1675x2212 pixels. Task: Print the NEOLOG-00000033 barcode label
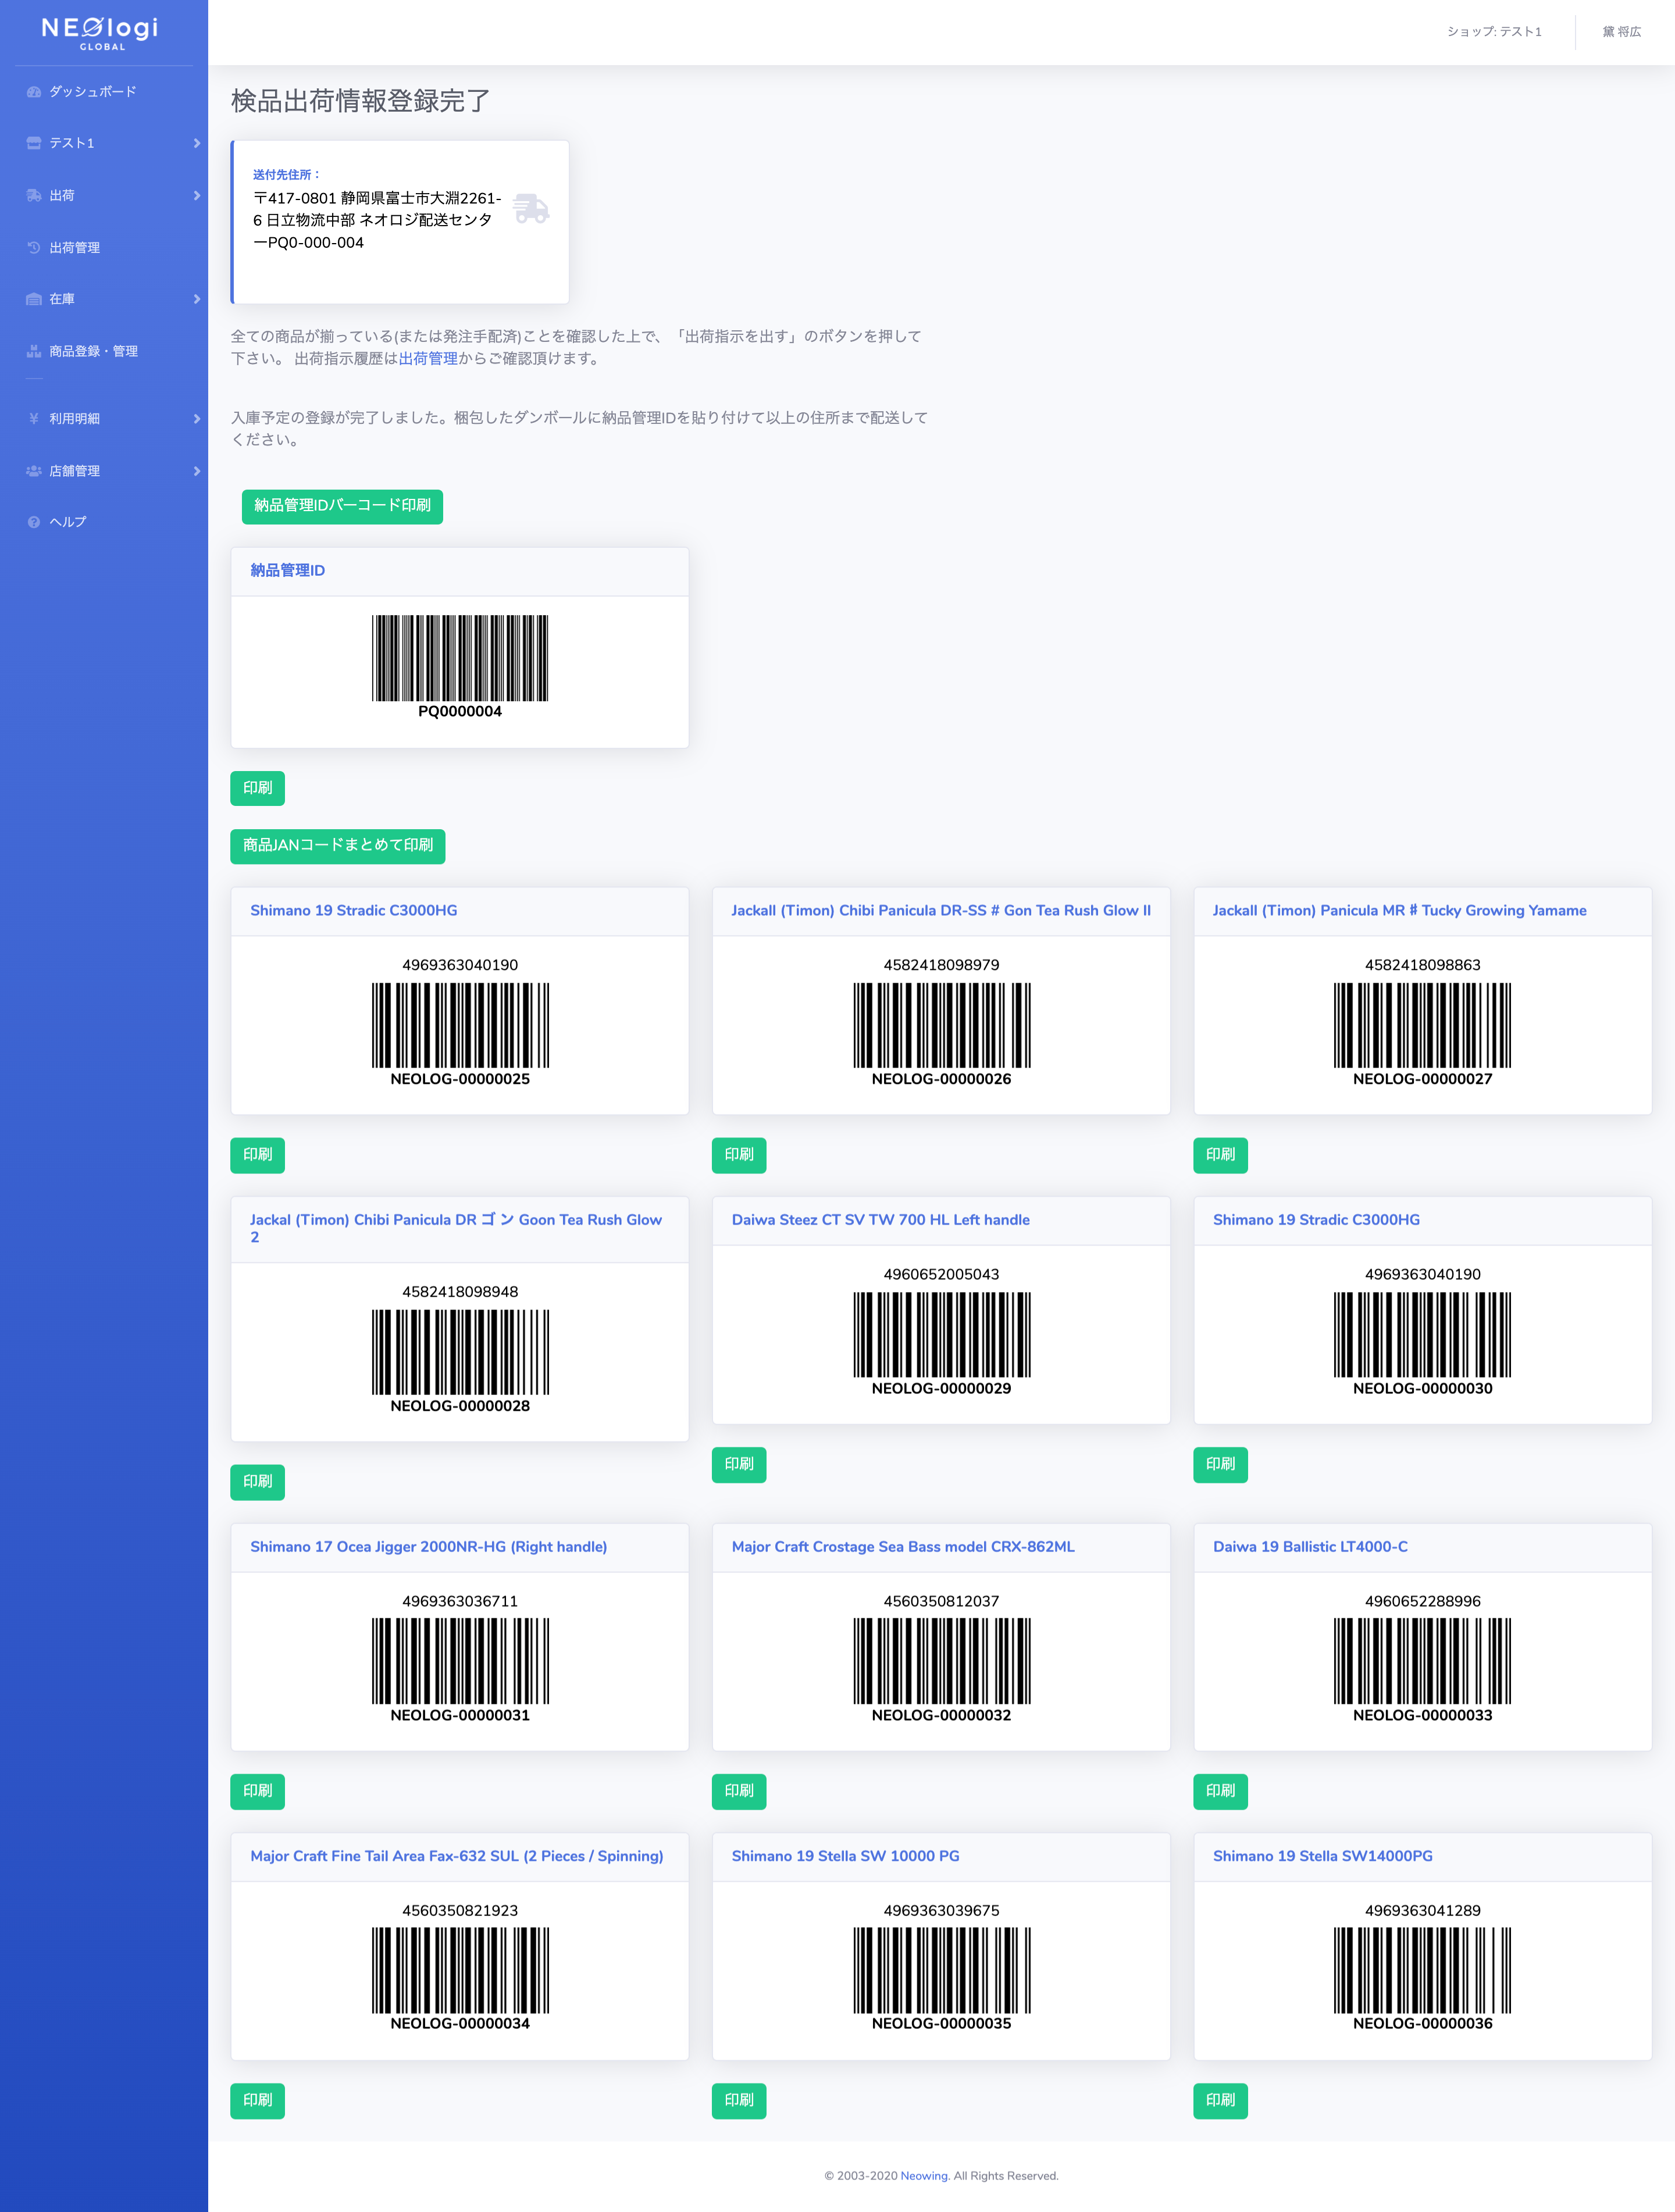click(x=1220, y=1791)
